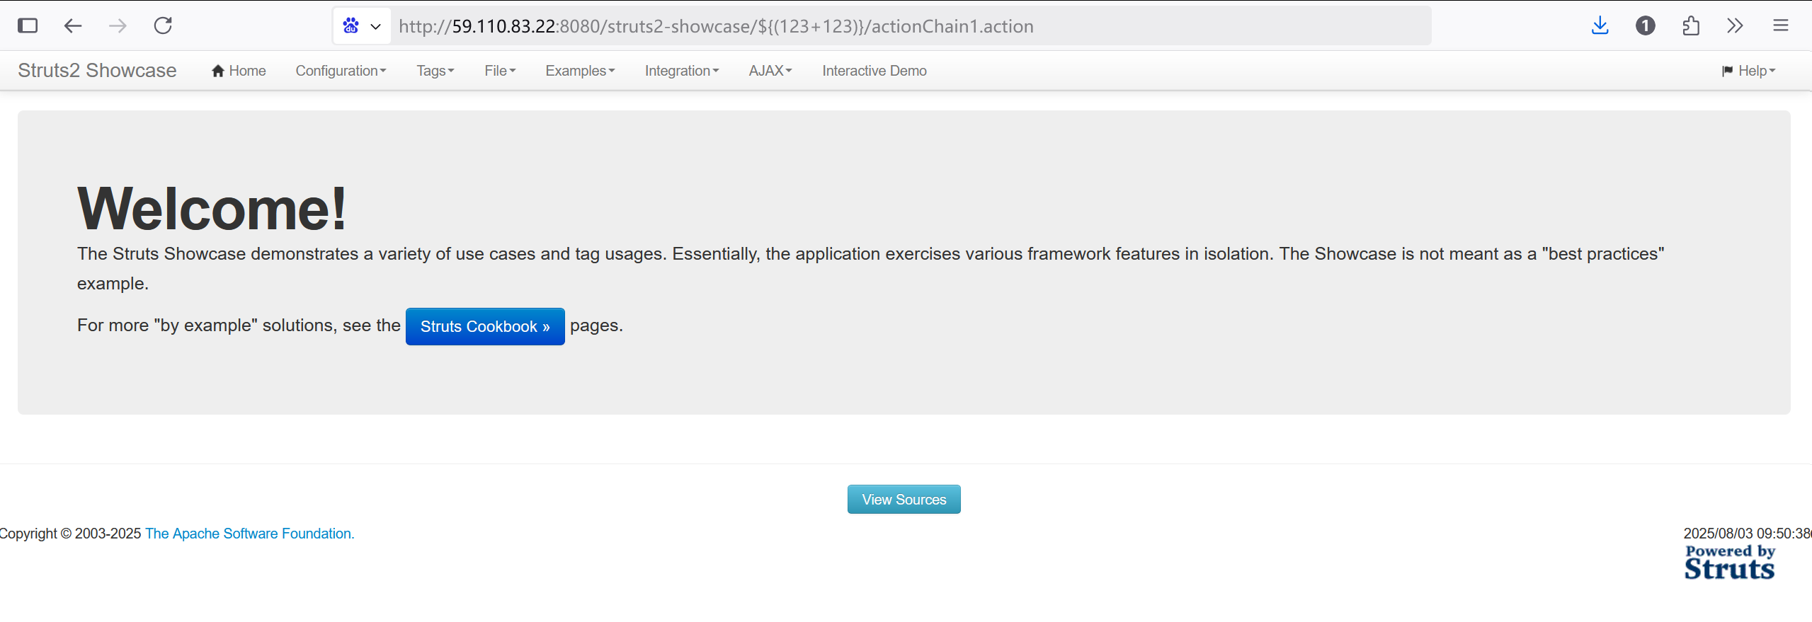Click the Struts2 Showcase brand link
The height and width of the screenshot is (622, 1812).
[97, 71]
